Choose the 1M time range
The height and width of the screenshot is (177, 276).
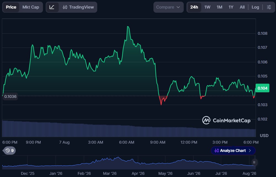(x=219, y=7)
